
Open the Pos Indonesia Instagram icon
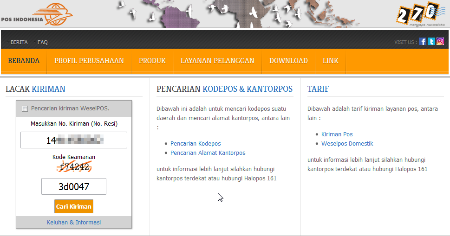coord(440,42)
